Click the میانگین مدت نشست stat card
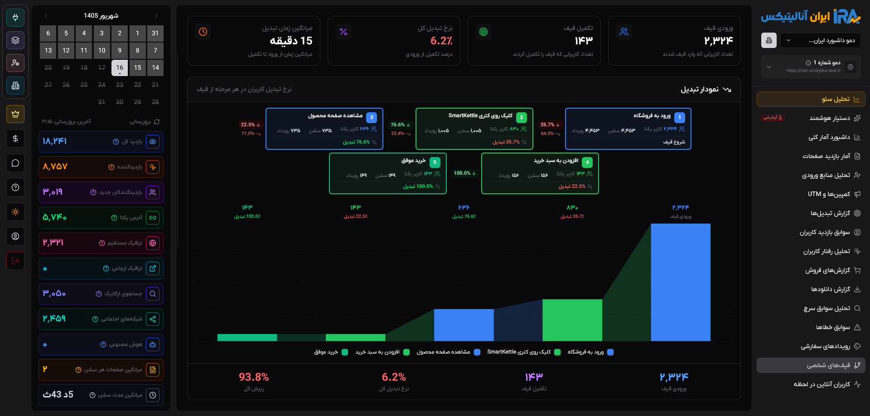Image resolution: width=870 pixels, height=416 pixels. [x=101, y=395]
